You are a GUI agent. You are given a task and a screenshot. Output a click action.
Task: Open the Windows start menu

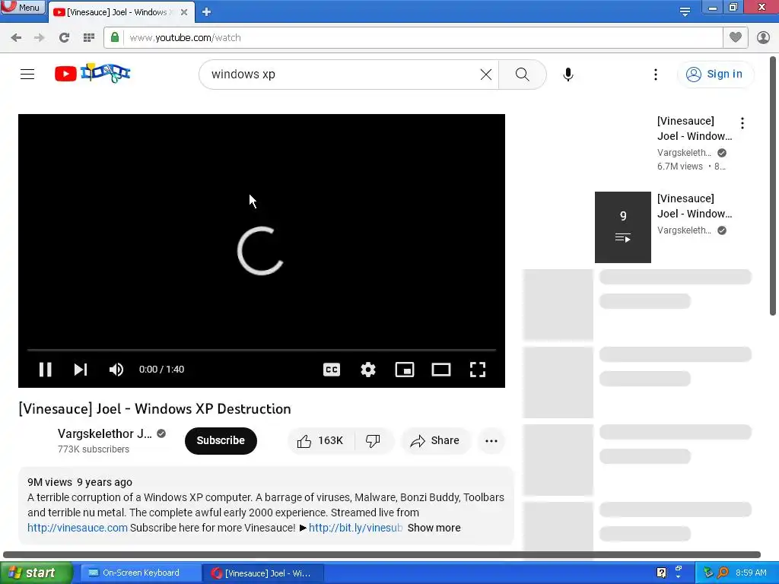coord(36,573)
